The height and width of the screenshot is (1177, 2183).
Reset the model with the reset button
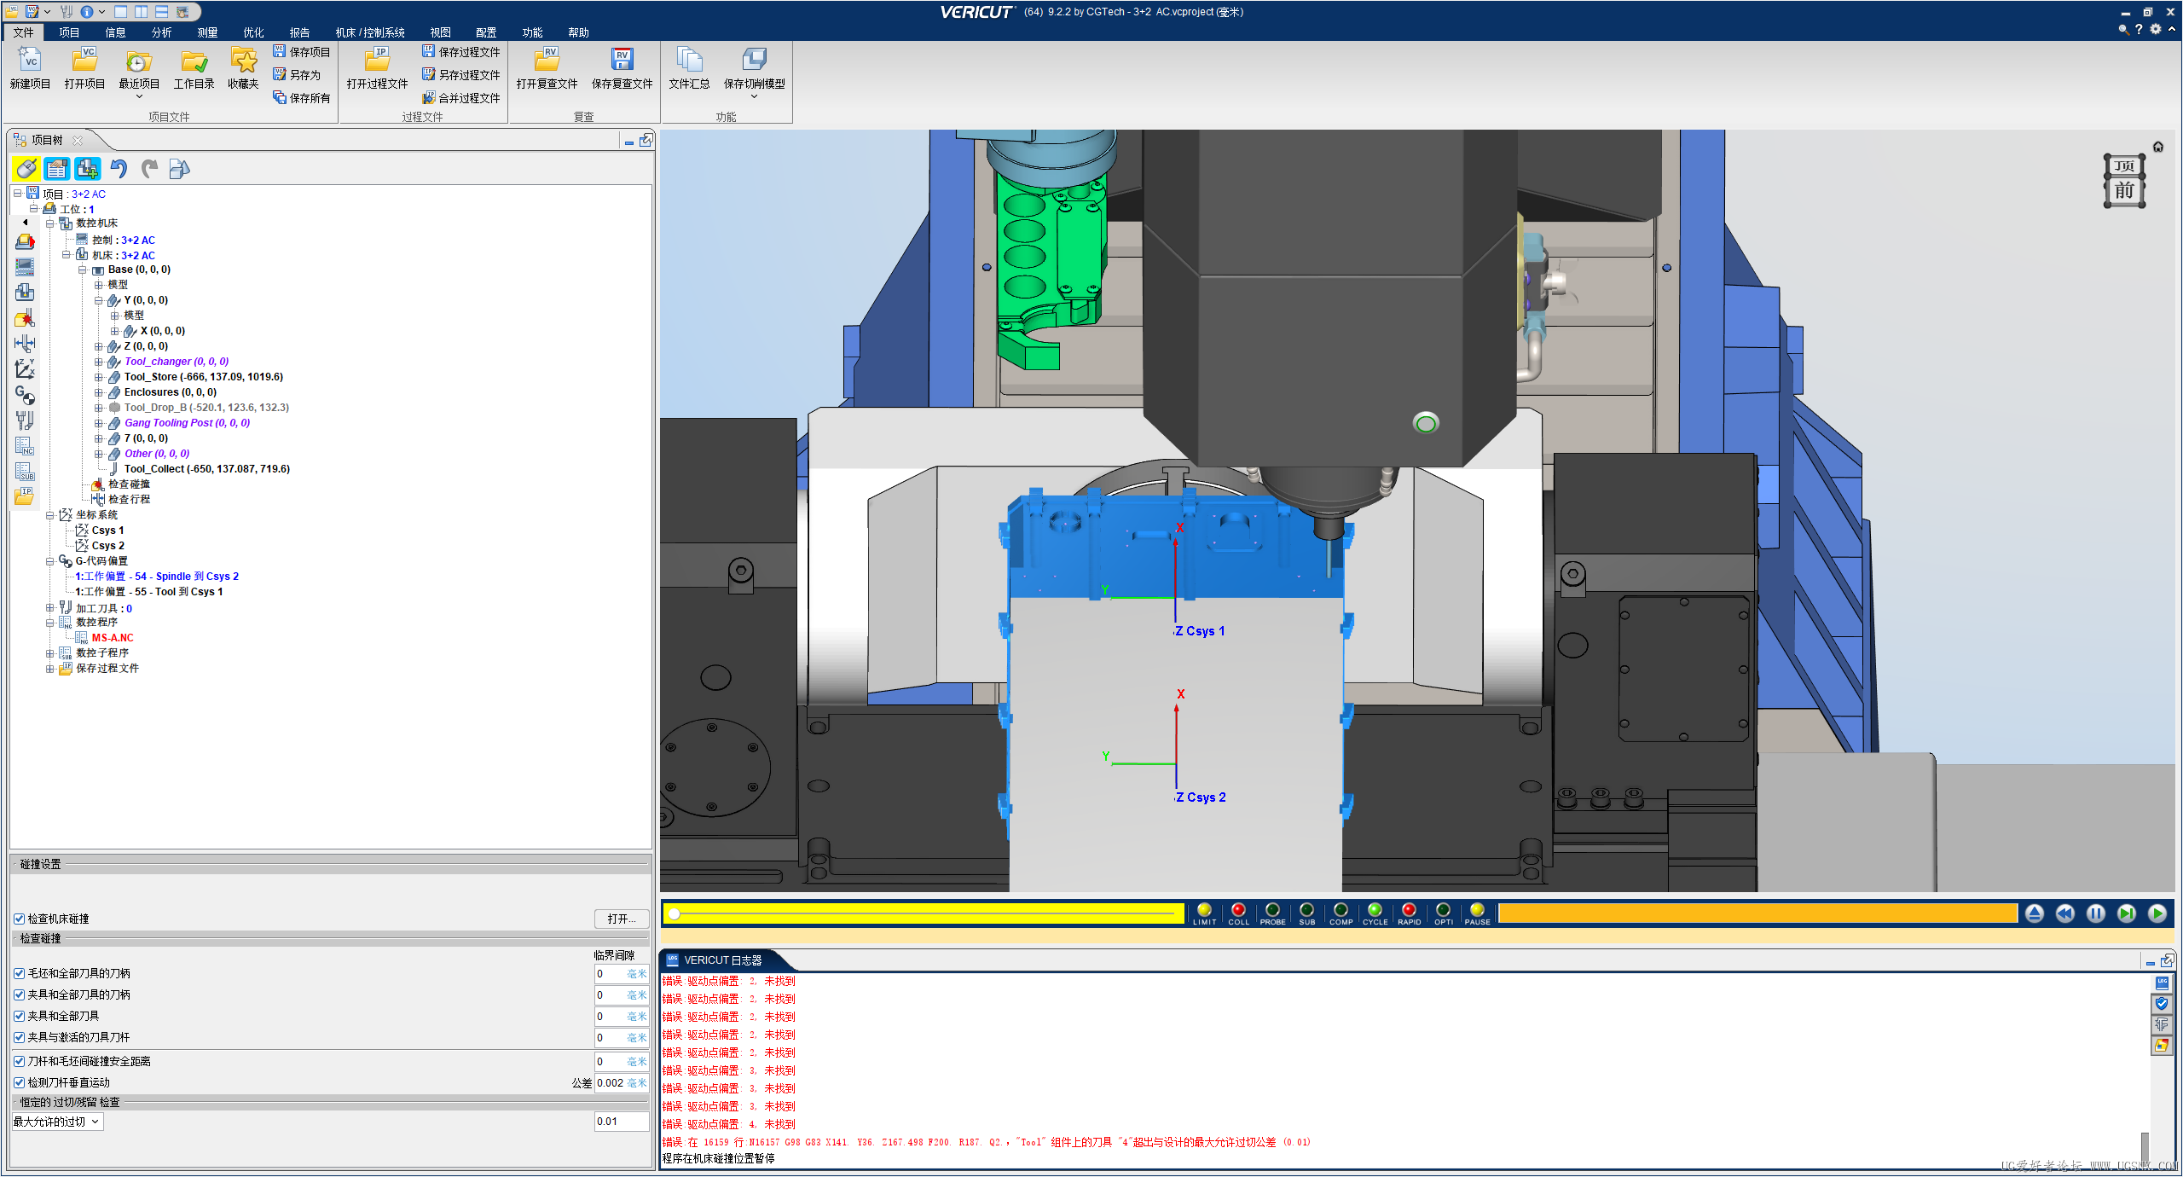pyautogui.click(x=2034, y=913)
